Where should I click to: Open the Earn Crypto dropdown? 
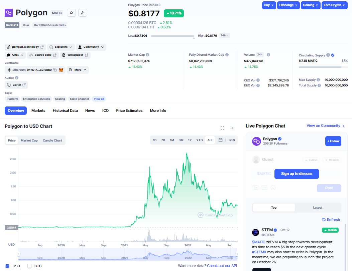(x=334, y=5)
